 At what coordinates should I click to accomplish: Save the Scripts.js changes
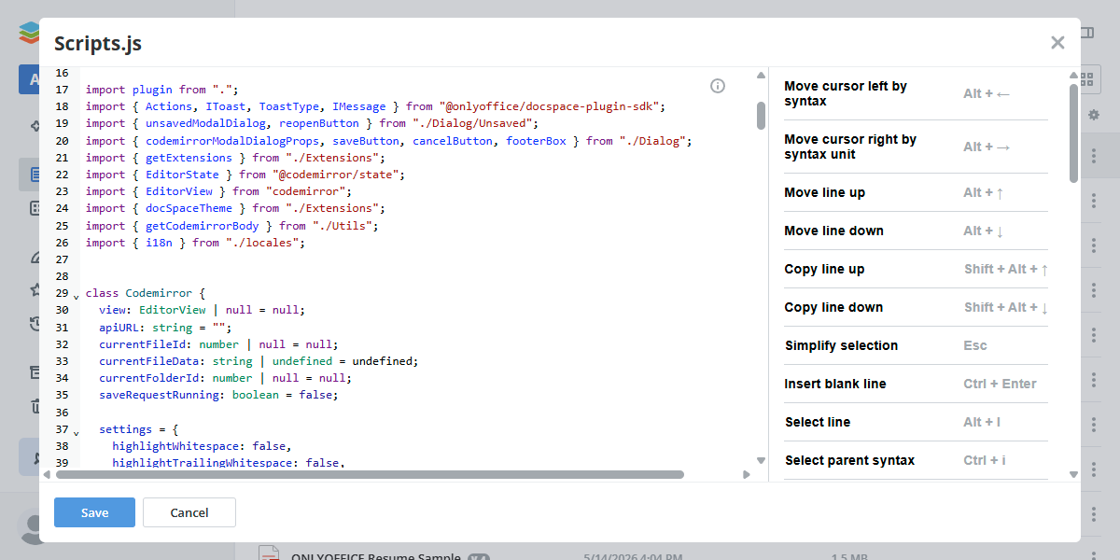tap(94, 512)
